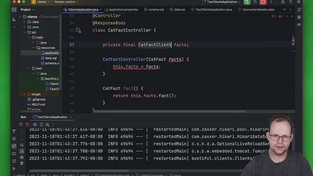Open the Project view selector dropdown
Viewport: 313px width, 176px height.
pyautogui.click(x=27, y=10)
